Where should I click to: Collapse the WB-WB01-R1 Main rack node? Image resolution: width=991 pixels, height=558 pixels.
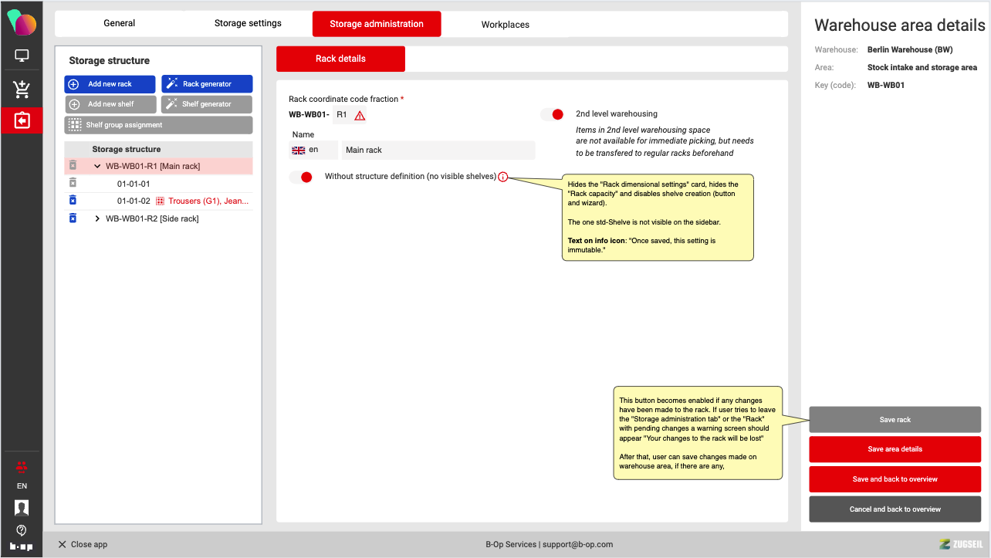coord(97,166)
